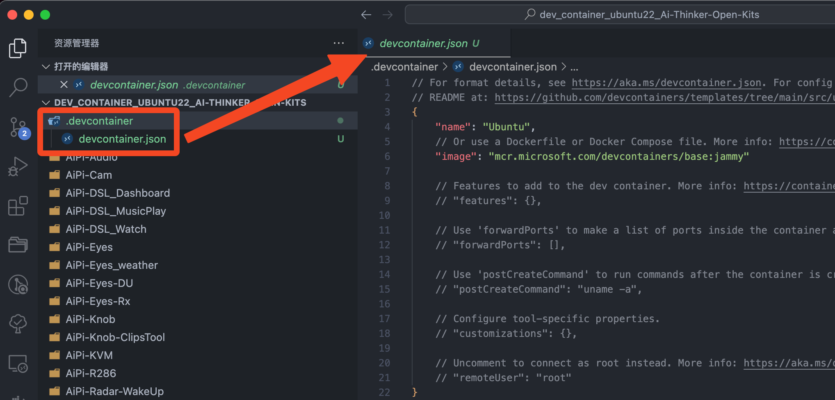
Task: Click the AiPi-KVM folder icon
Action: coord(55,355)
